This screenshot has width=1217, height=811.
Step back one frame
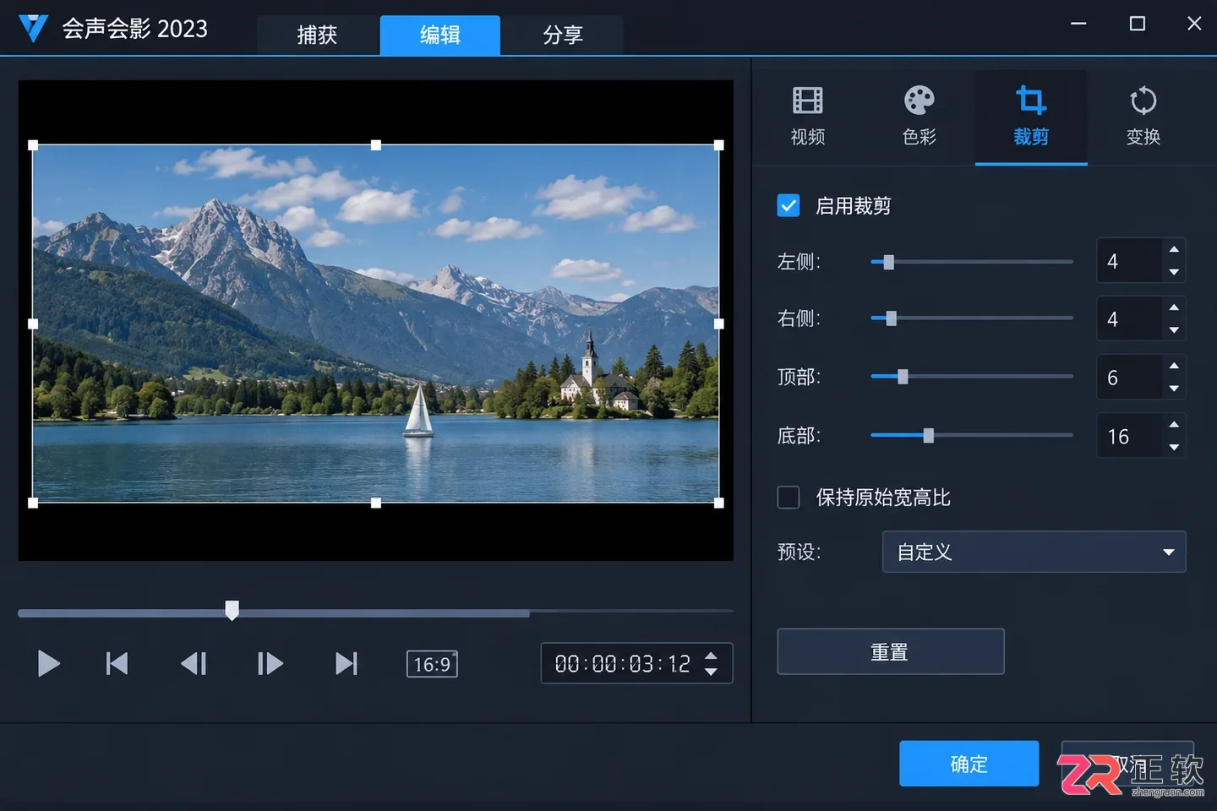194,664
